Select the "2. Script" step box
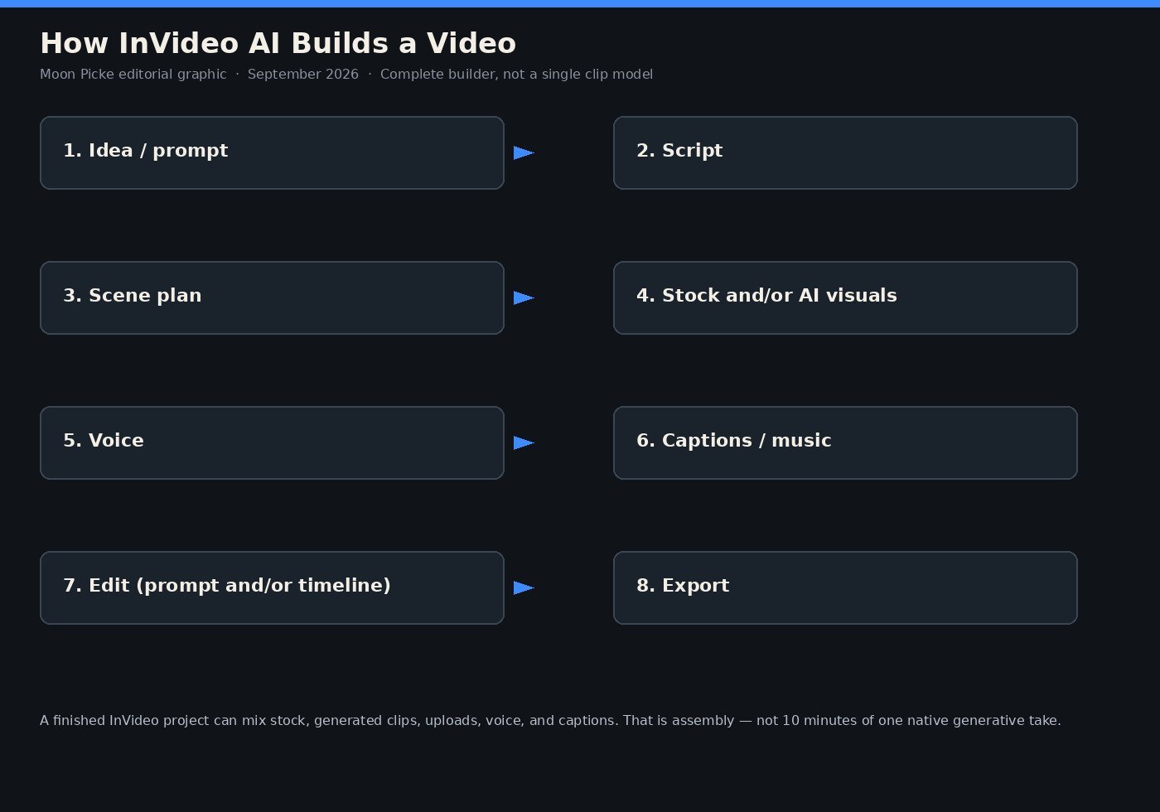 coord(845,152)
